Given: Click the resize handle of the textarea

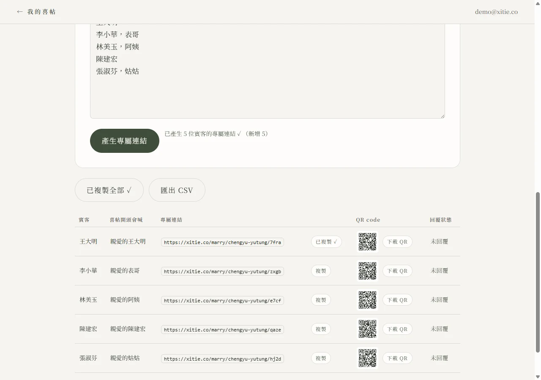Looking at the screenshot, I should (442, 116).
